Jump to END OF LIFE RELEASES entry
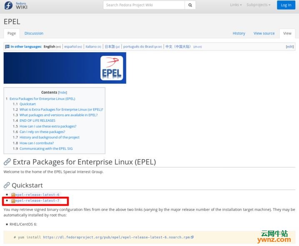The image size is (299, 246). 37,121
